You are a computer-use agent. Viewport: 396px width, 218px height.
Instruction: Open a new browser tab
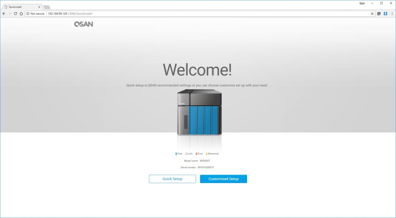coord(47,7)
